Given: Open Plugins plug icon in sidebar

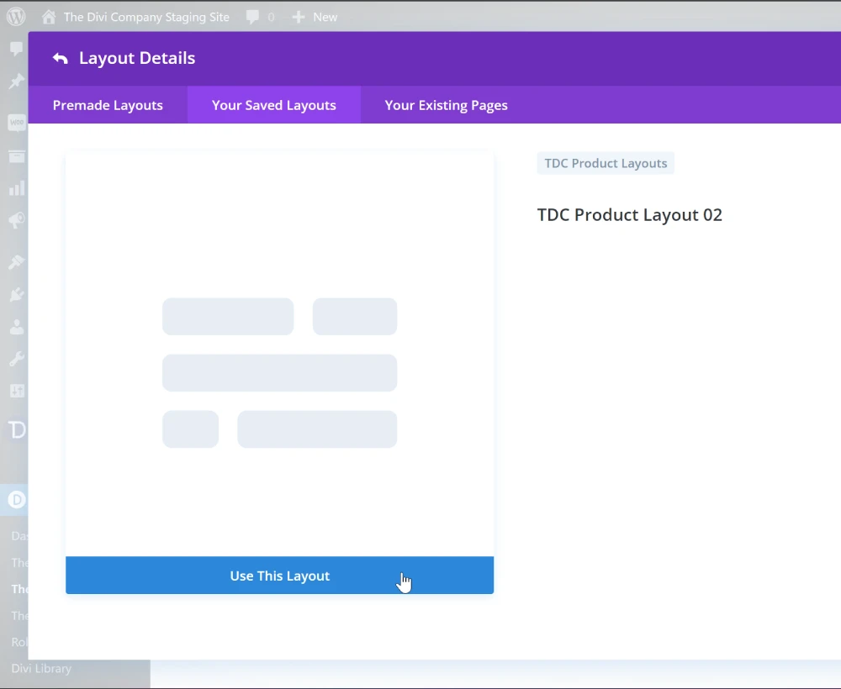Looking at the screenshot, I should click(x=16, y=295).
